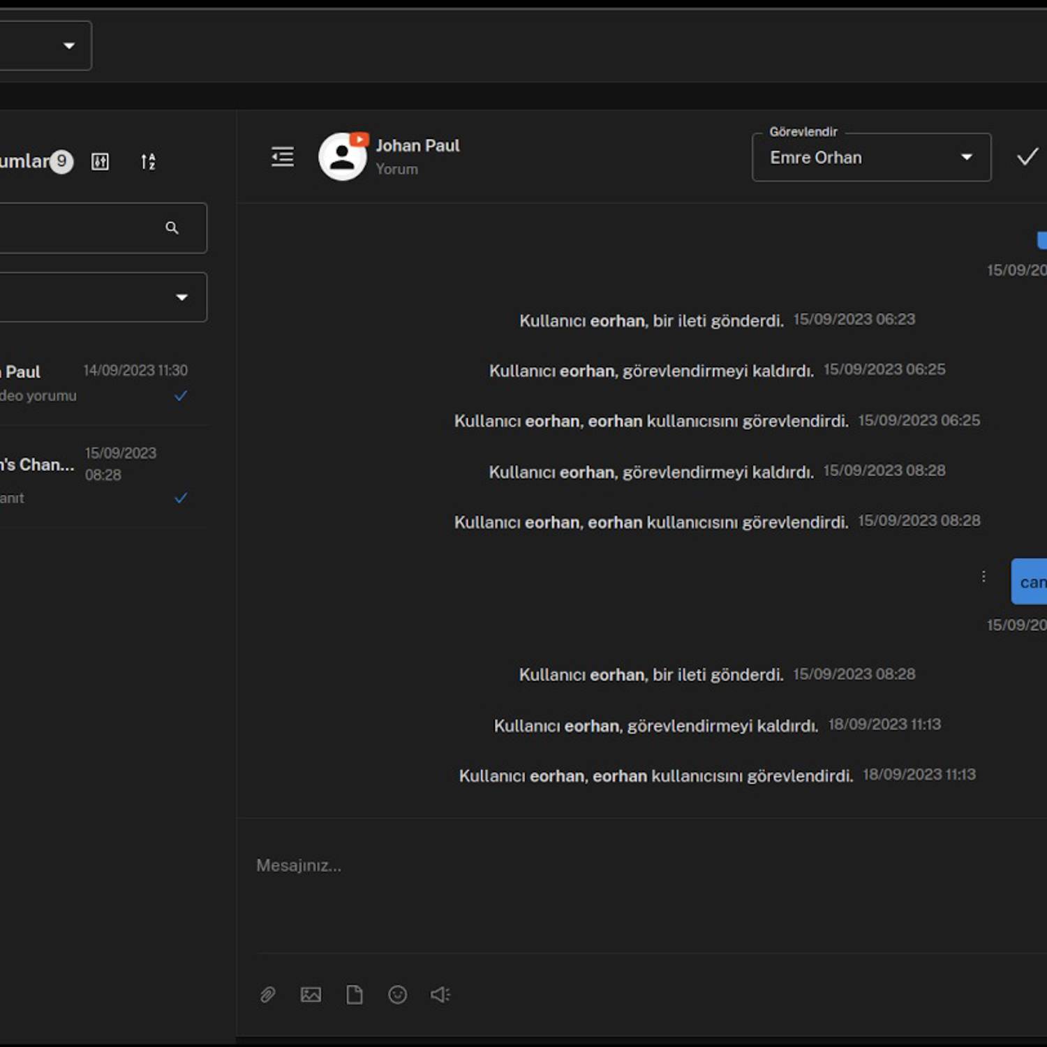Open the image upload icon

pos(311,995)
